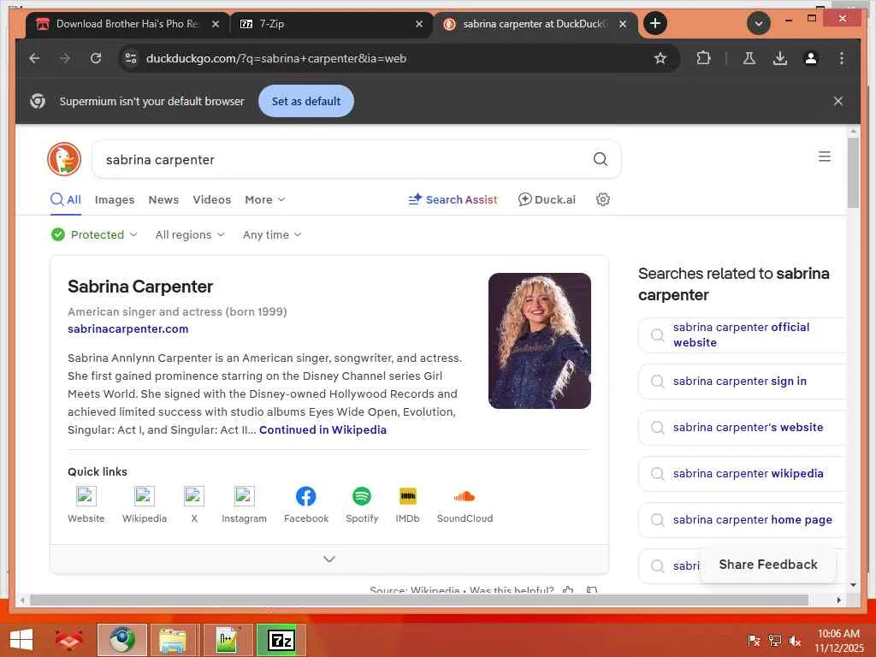Reload the DuckDuckGo page

point(96,58)
